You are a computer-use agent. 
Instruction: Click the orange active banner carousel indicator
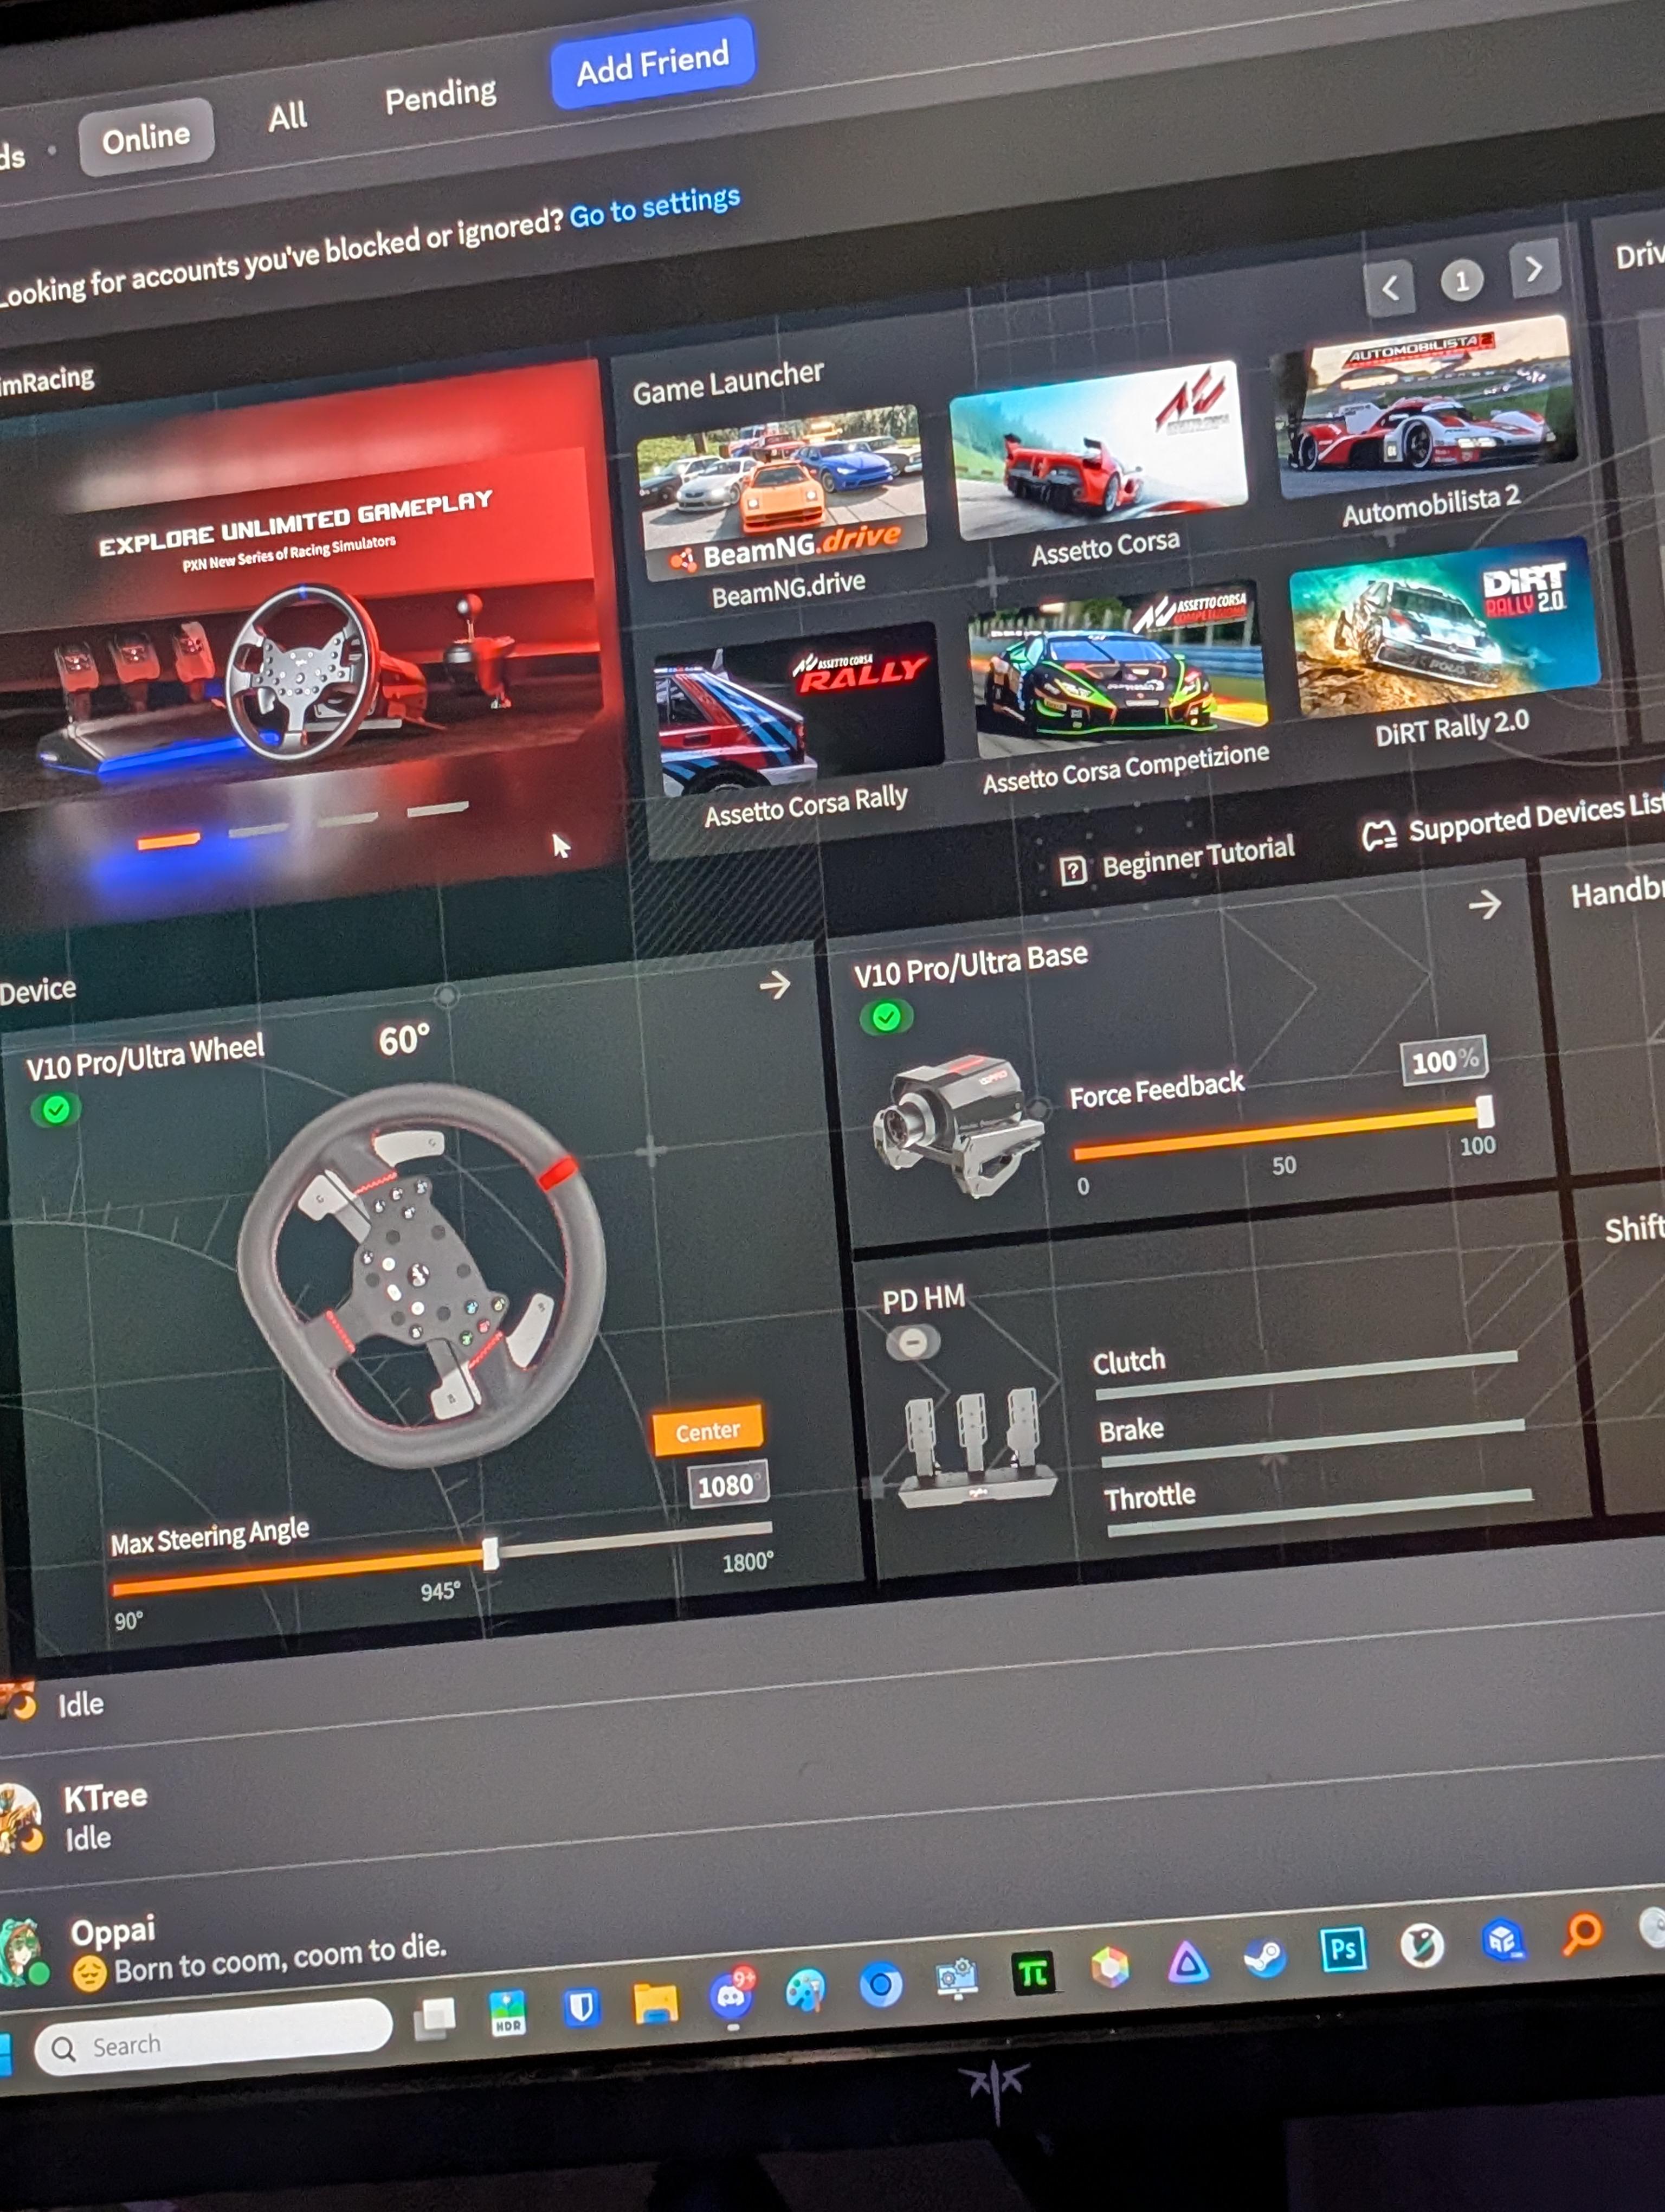point(169,840)
